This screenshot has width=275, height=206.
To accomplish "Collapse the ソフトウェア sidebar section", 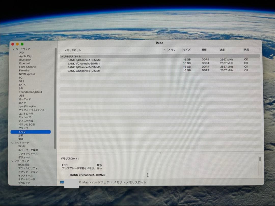I will 12,161.
